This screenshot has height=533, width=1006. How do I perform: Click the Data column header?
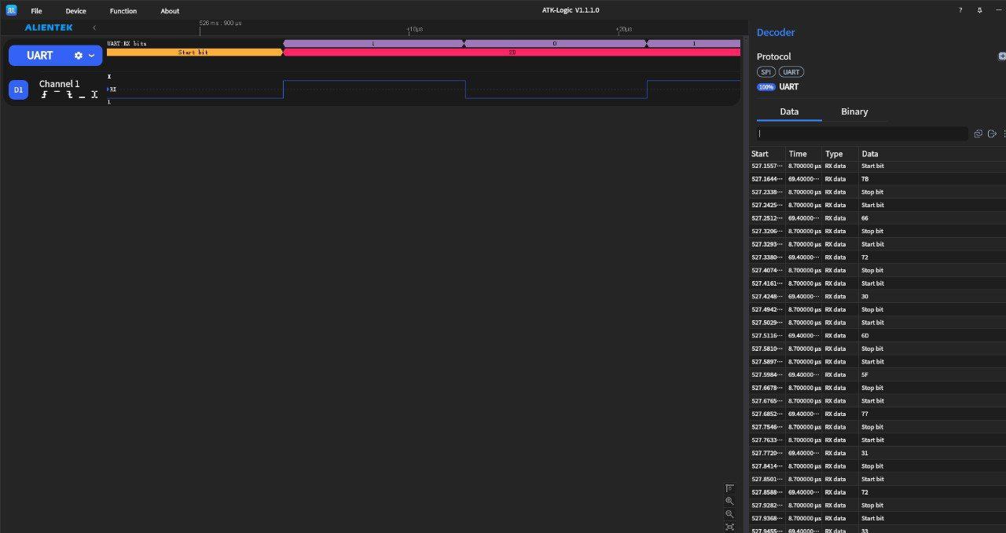point(931,154)
